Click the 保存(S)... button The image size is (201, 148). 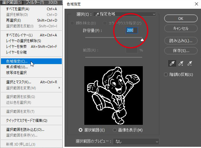pyautogui.click(x=181, y=51)
